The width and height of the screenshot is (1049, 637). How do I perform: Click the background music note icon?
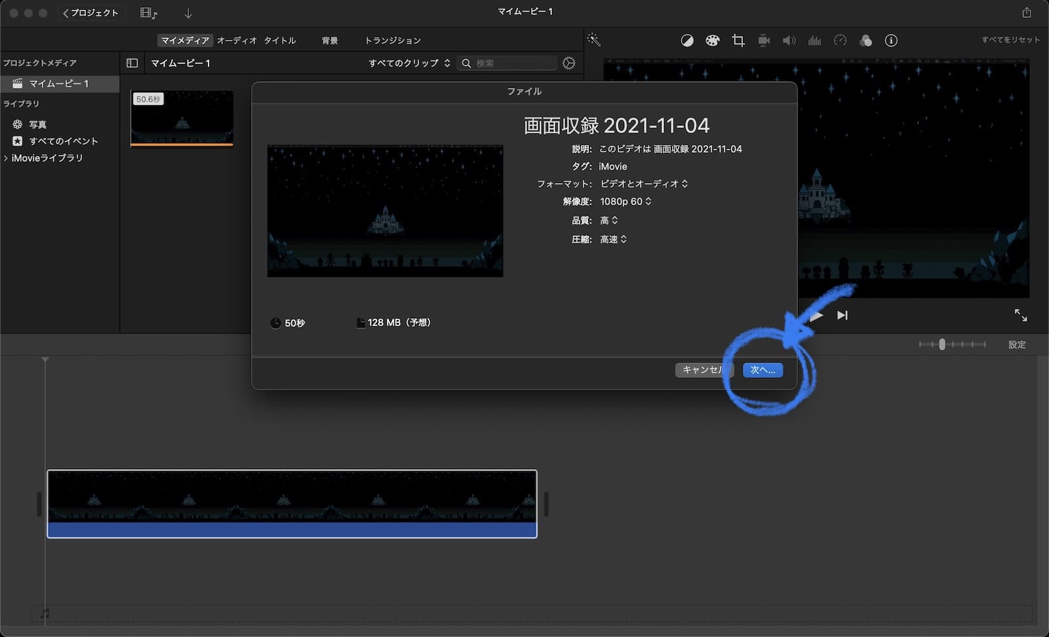pyautogui.click(x=45, y=614)
